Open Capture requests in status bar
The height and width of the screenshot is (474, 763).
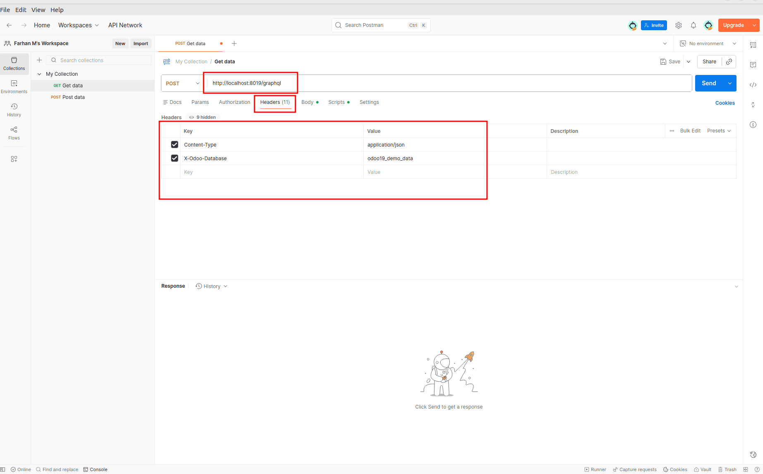pos(635,469)
